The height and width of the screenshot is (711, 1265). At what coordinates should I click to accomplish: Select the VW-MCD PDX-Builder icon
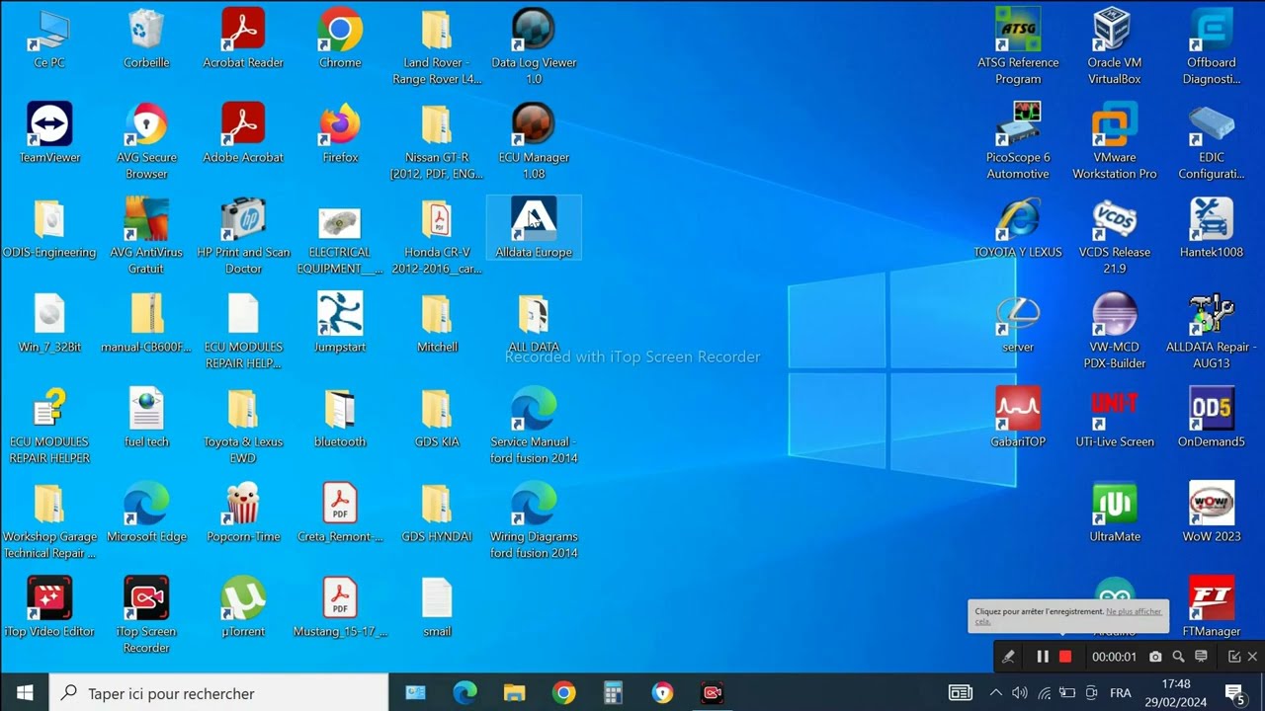pos(1115,331)
